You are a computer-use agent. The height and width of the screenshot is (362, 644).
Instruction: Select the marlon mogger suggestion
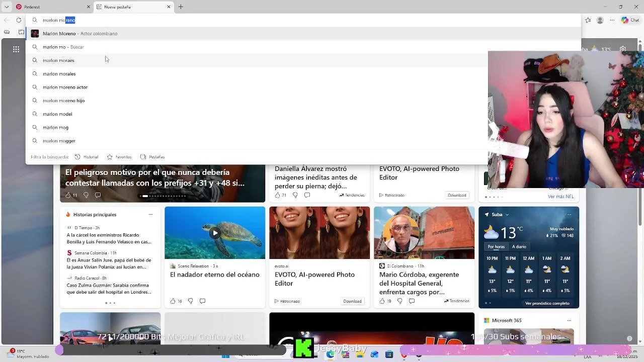coord(257,141)
